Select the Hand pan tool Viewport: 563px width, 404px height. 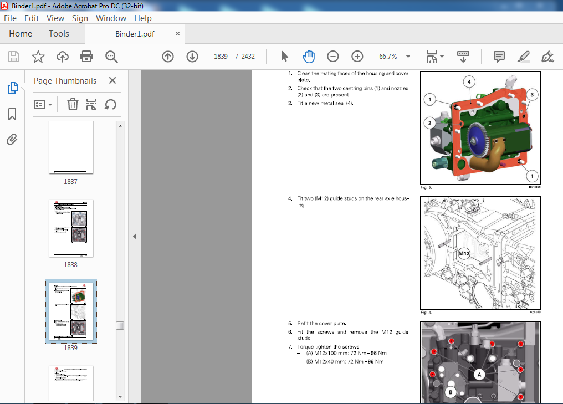point(309,57)
